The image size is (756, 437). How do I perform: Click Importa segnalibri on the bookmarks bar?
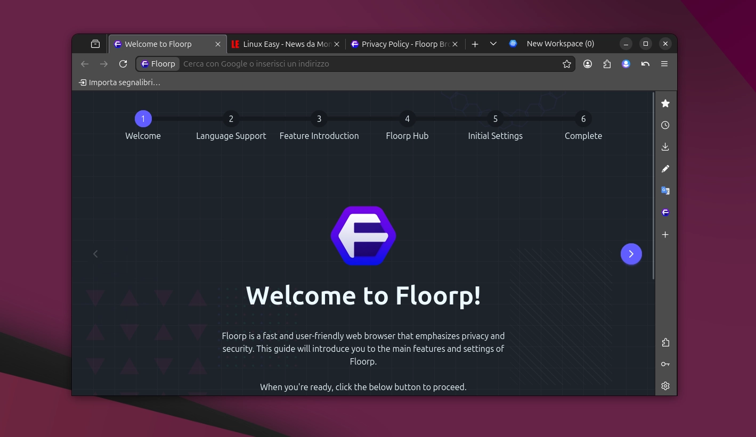119,83
